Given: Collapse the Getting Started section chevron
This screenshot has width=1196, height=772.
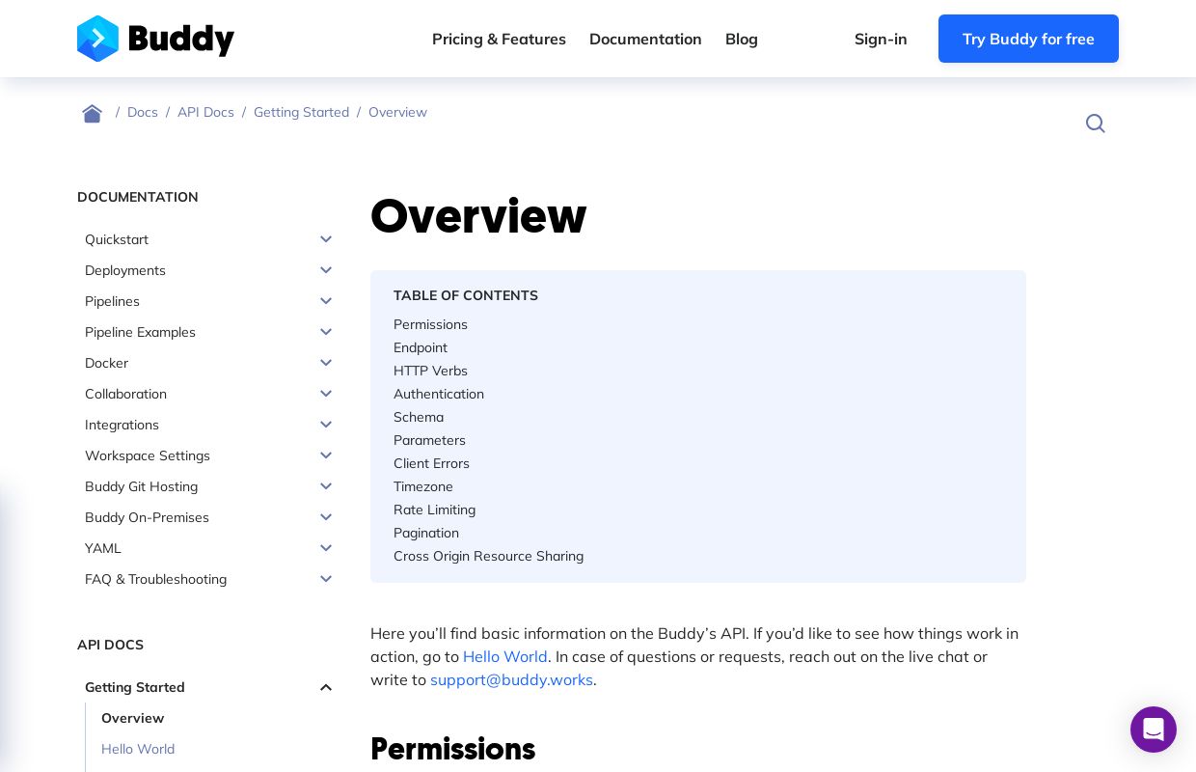Looking at the screenshot, I should [326, 687].
